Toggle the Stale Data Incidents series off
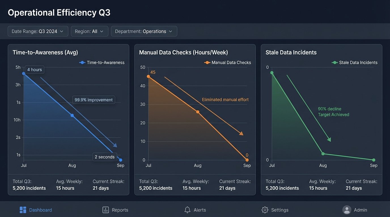This screenshot has height=217, width=390. [x=355, y=62]
